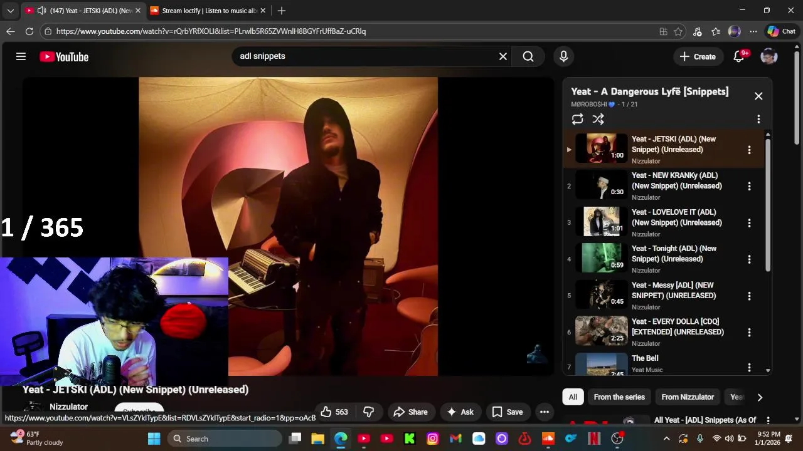Open the YouTube hamburger guide menu
803x451 pixels.
pyautogui.click(x=21, y=56)
